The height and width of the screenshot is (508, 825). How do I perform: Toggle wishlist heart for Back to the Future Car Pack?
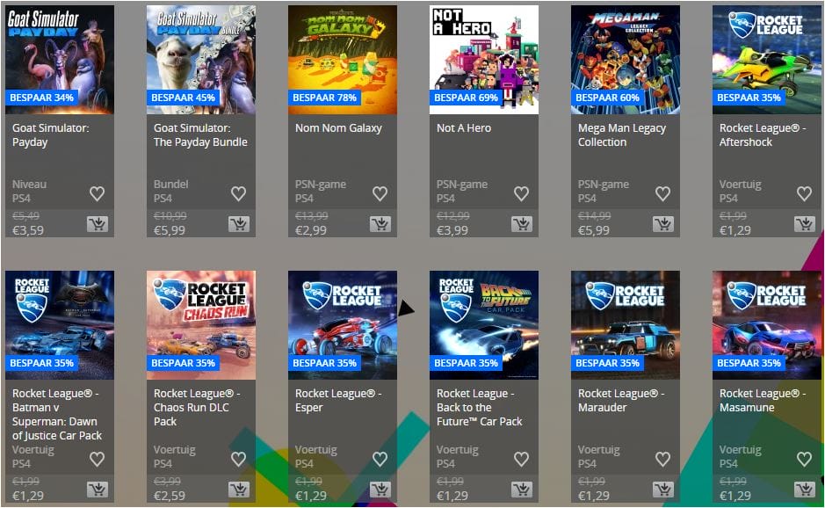coord(521,459)
